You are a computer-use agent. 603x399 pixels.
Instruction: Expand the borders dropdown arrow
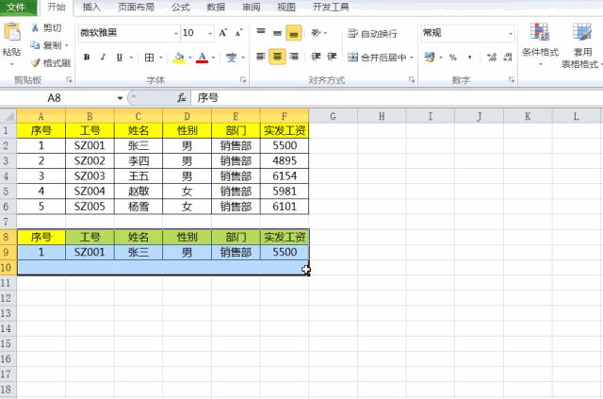click(161, 58)
